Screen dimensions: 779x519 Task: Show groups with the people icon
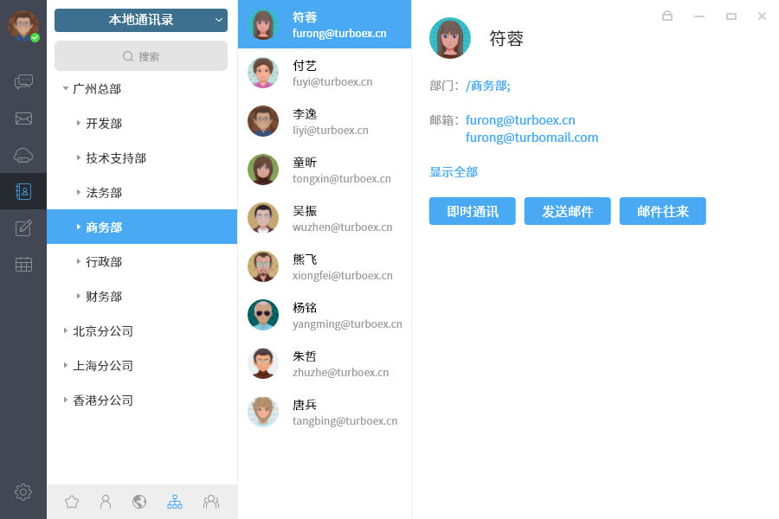tap(210, 502)
